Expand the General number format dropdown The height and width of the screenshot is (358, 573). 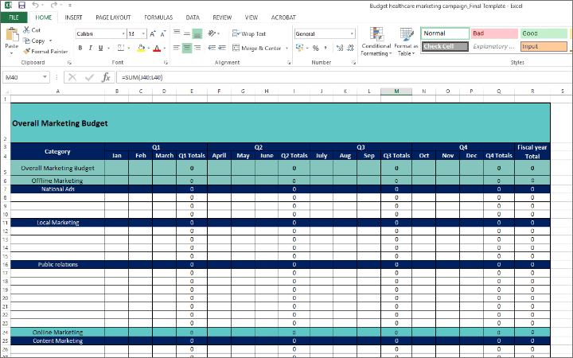pos(352,34)
